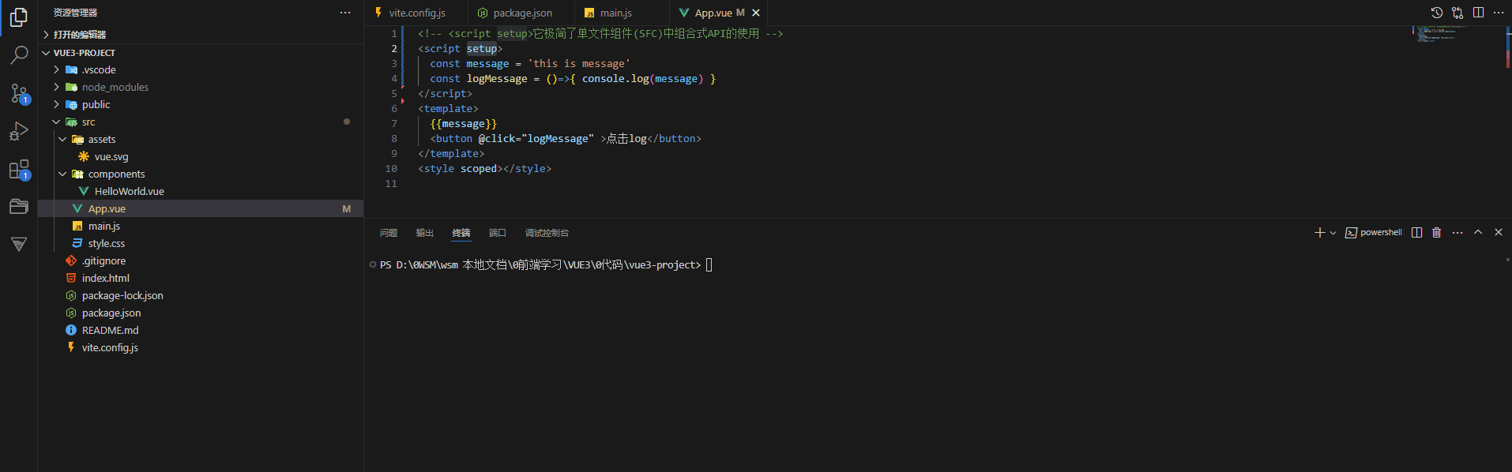The image size is (1512, 472).
Task: Switch to package.json editor tab
Action: pyautogui.click(x=521, y=13)
